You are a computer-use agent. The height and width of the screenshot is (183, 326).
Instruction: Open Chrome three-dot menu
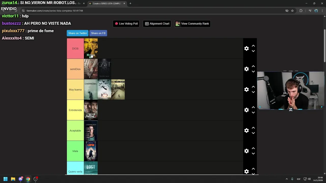pos(322,11)
